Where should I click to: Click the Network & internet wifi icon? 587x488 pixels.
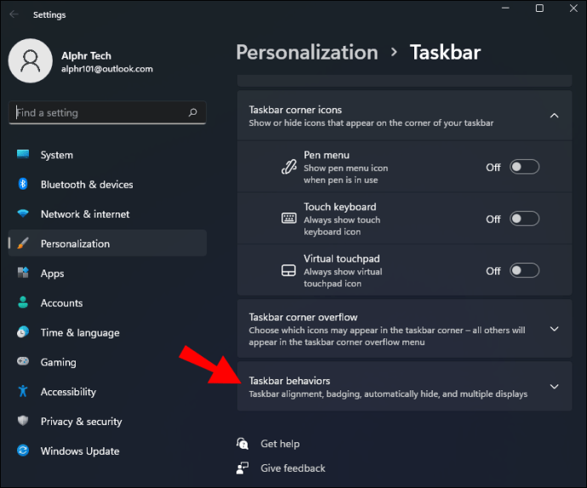point(23,214)
